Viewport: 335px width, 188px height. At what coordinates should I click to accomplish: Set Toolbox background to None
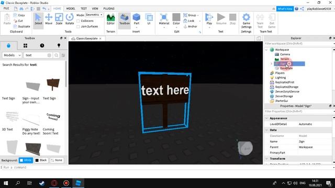[57, 160]
